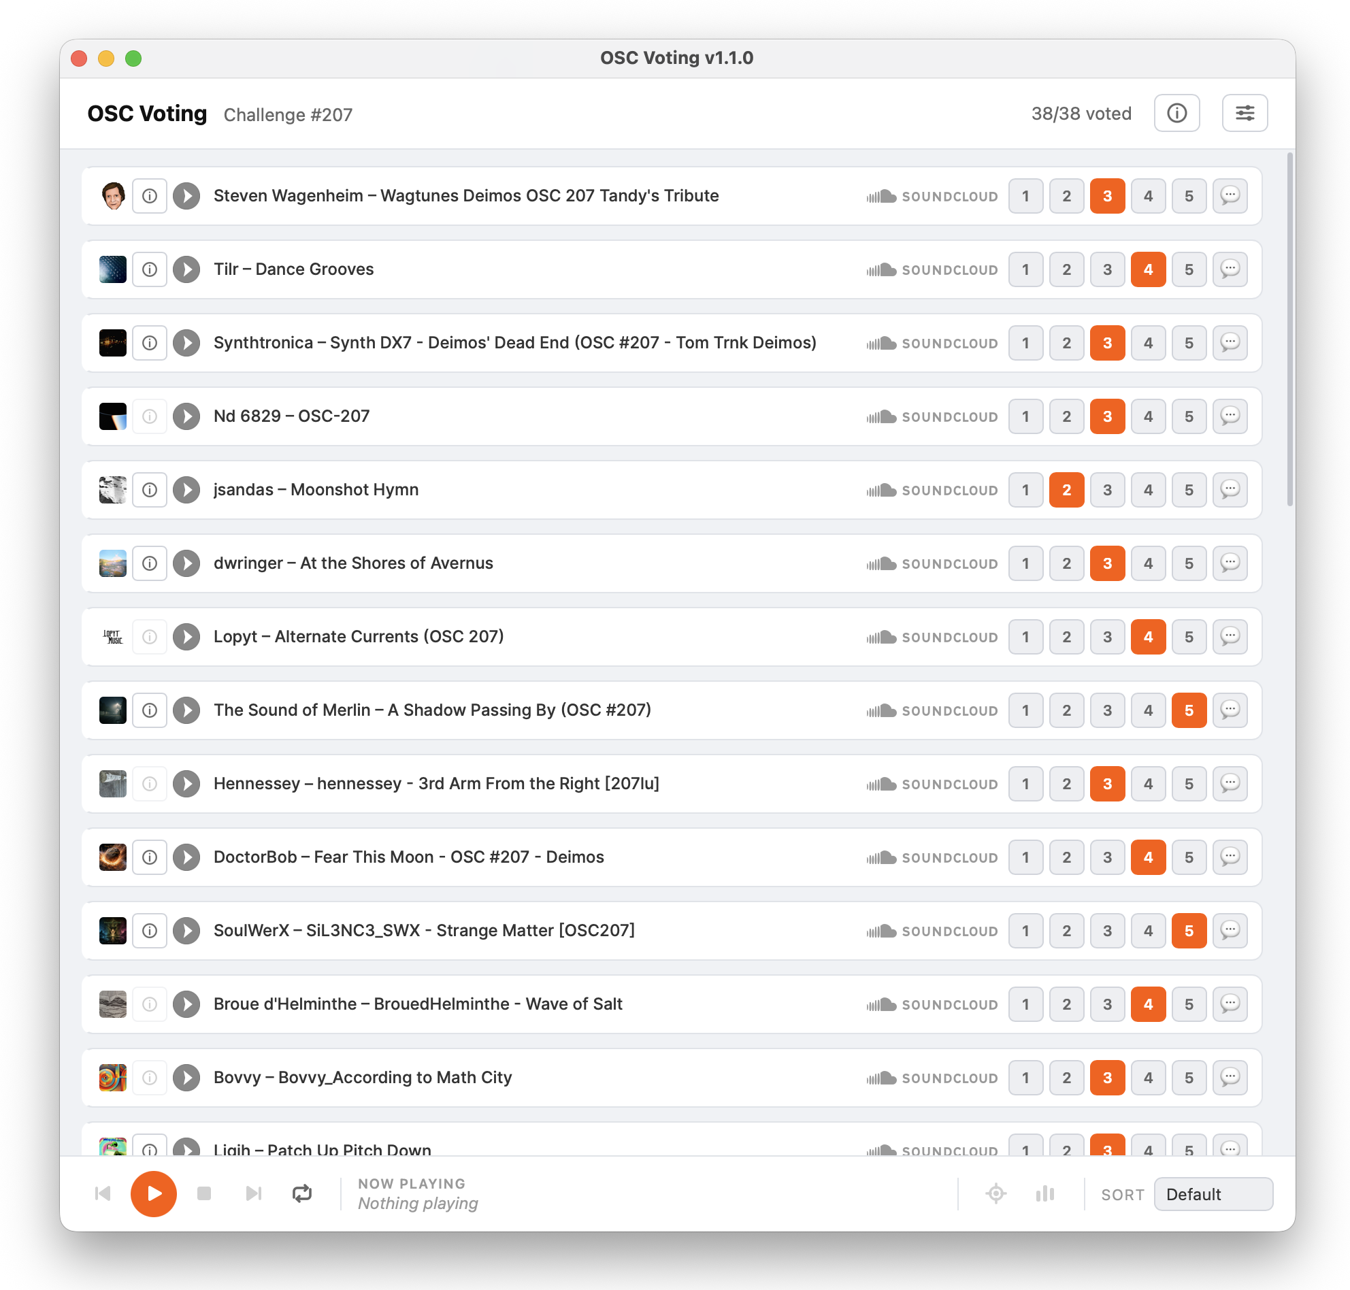The width and height of the screenshot is (1350, 1290).
Task: Click the 'Challenge #207' subtitle
Action: pos(287,115)
